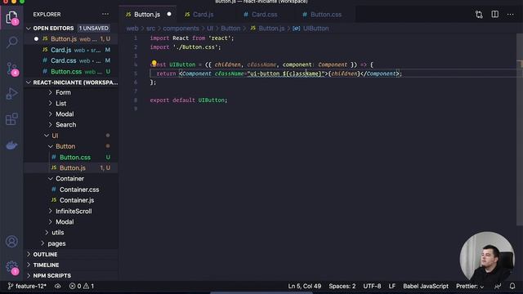Screen dimensions: 523x294
Task: Click the unsaved dot on Button.js tab
Action: click(x=169, y=14)
